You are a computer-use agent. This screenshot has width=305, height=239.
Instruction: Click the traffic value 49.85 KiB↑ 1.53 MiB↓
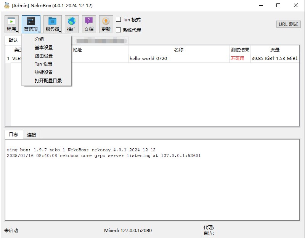[274, 58]
